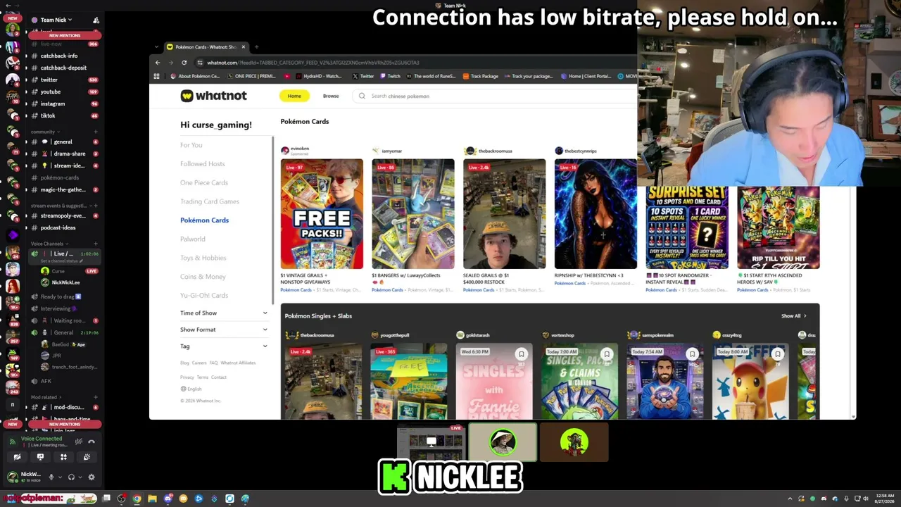Open Toys & Hobbies category
This screenshot has width=901, height=507.
tap(203, 258)
